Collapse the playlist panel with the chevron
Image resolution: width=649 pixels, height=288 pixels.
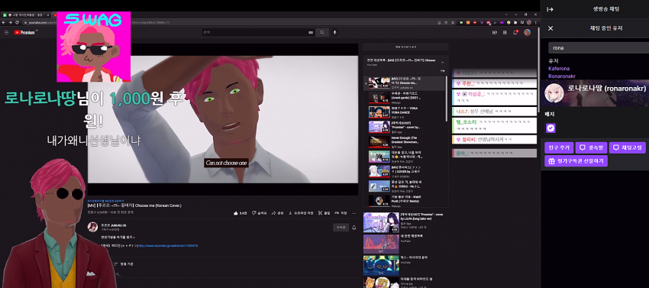(x=442, y=63)
